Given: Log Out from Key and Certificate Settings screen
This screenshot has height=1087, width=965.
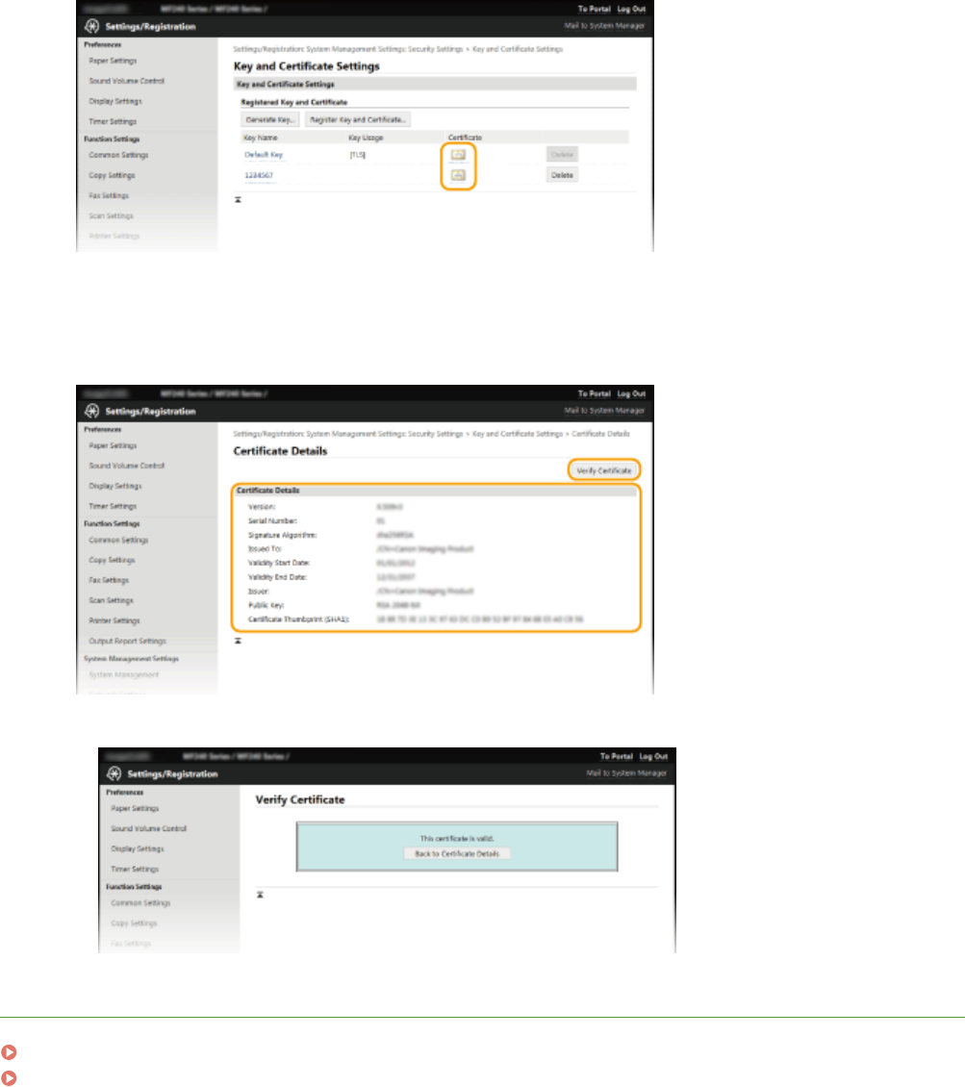Looking at the screenshot, I should click(x=631, y=9).
